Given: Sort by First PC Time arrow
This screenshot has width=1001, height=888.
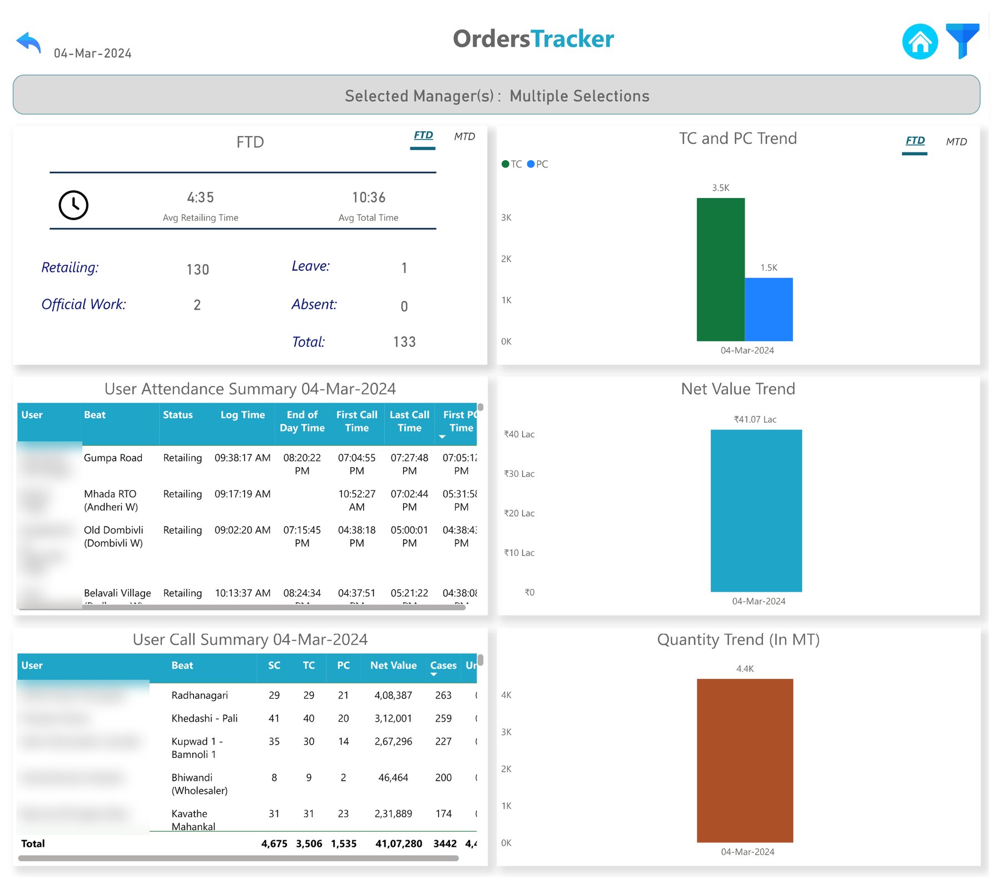Looking at the screenshot, I should [x=442, y=437].
